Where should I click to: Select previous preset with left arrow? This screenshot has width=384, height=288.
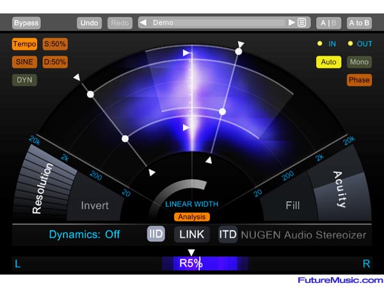click(x=143, y=23)
